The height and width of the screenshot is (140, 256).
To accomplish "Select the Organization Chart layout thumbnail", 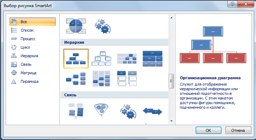I will click(76, 59).
